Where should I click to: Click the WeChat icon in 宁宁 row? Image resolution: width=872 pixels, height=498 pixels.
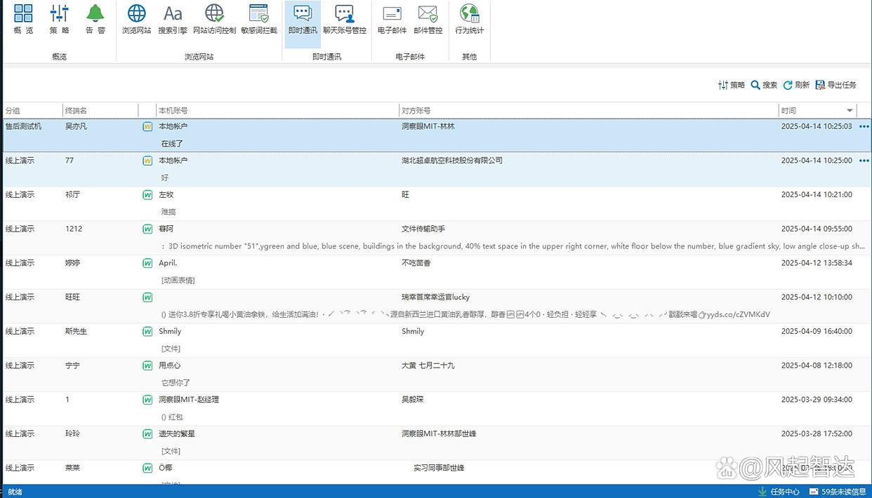pos(147,365)
